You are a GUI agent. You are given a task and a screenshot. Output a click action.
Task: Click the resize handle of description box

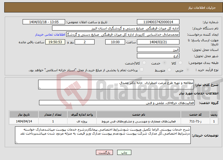40,88
